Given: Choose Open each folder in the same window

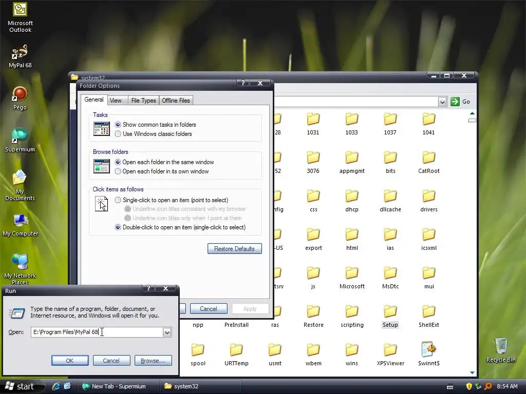Looking at the screenshot, I should [x=164, y=162].
